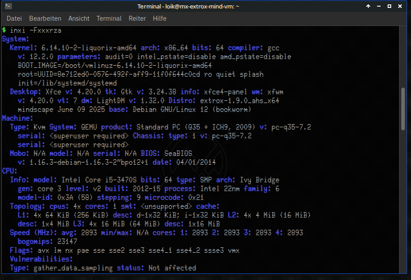
Task: Click the 'System:' section heading
Action: coord(15,39)
